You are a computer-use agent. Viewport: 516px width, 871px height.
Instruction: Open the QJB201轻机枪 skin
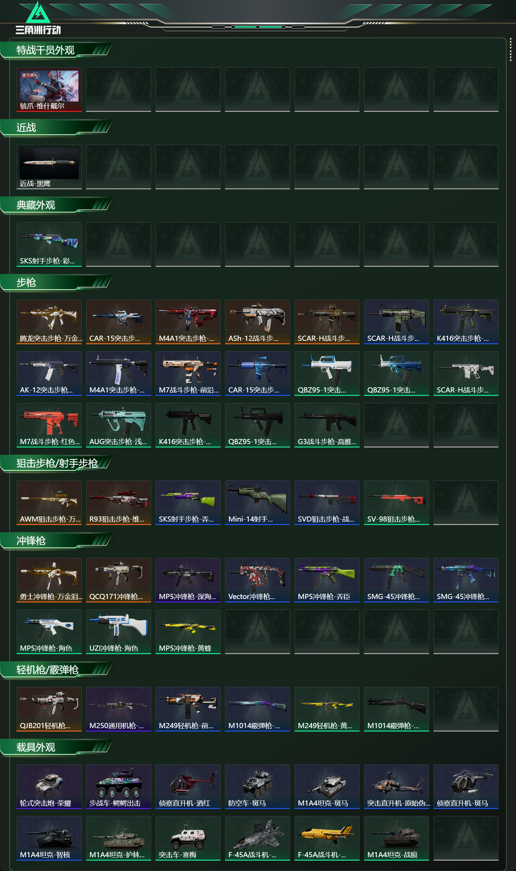(x=49, y=709)
